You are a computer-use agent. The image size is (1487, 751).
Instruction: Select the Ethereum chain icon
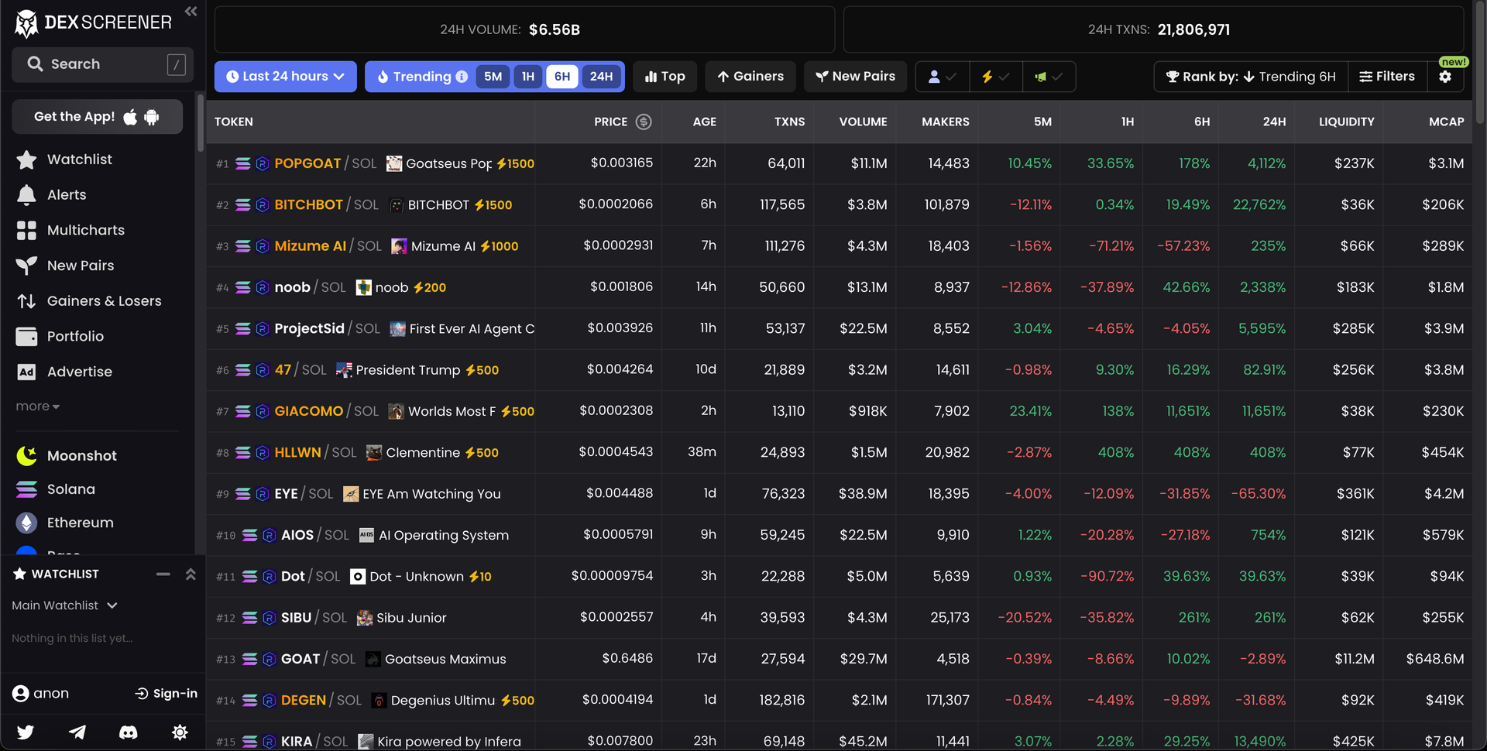pos(26,523)
